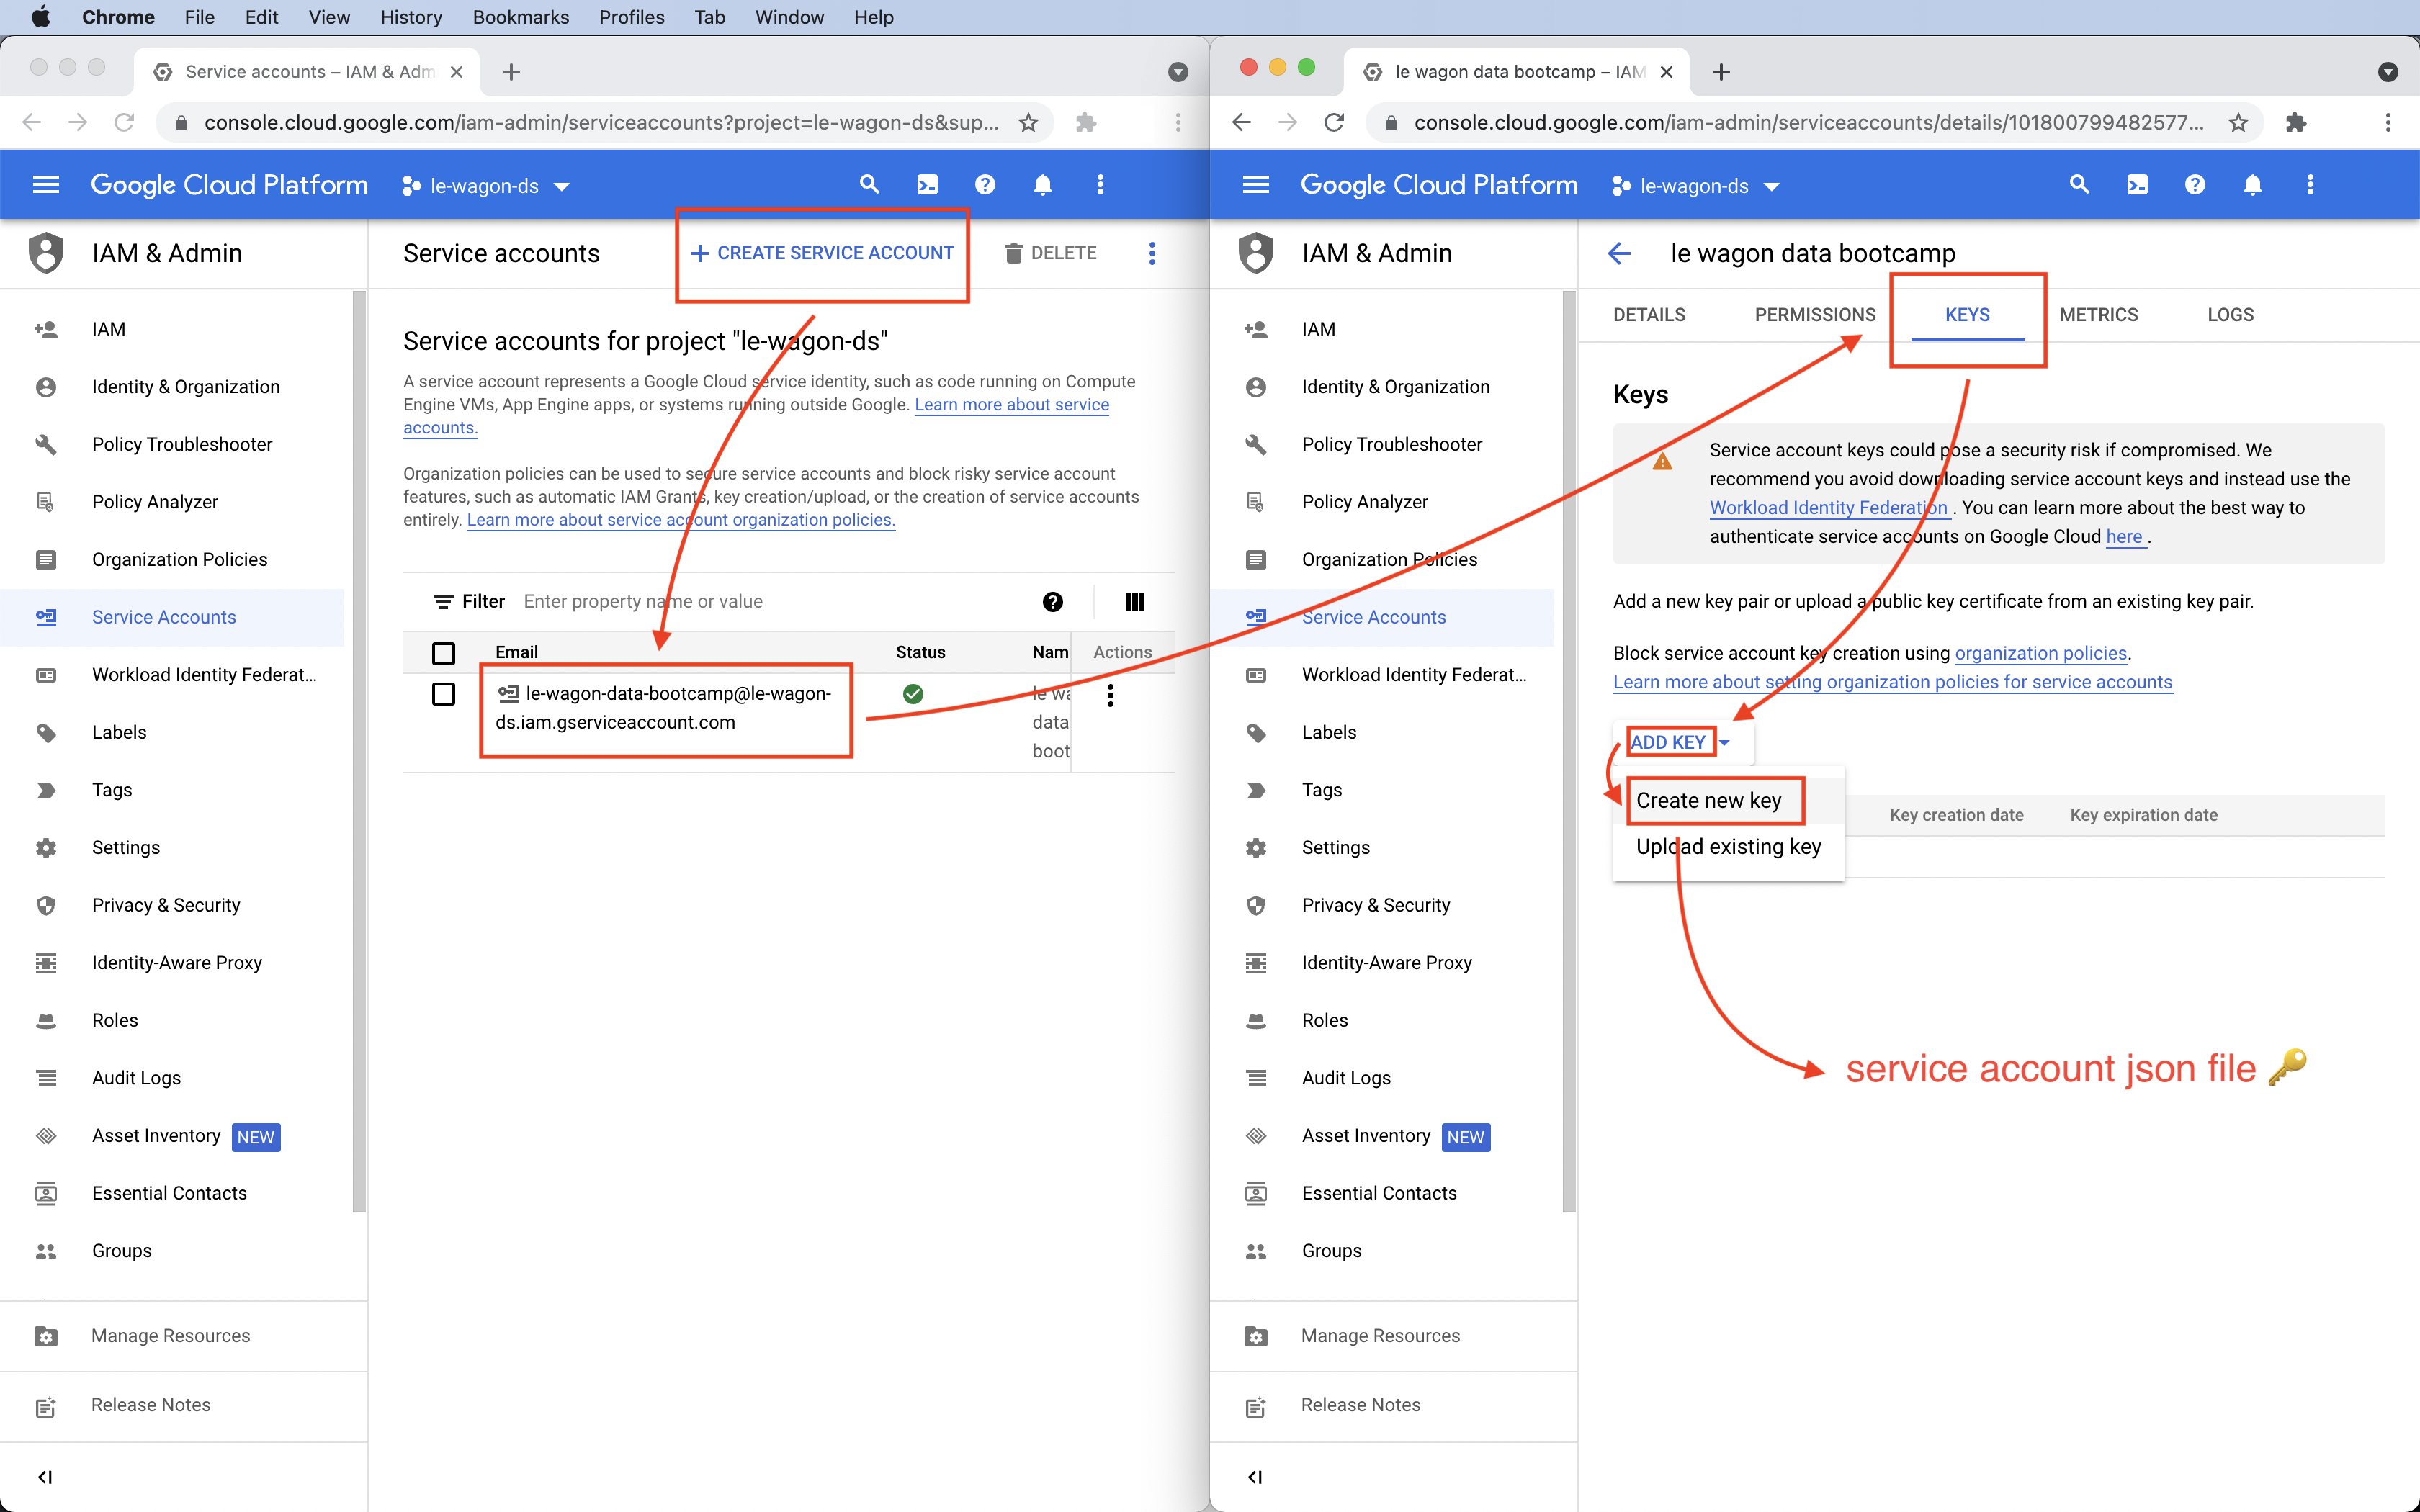Collapse the right window sidebar navigation
Screen dimensions: 2420x1512
coord(1255,1477)
